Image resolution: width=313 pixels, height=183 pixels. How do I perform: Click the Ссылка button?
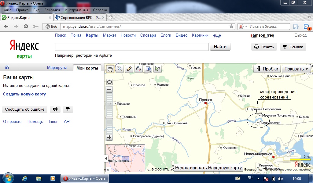293,47
